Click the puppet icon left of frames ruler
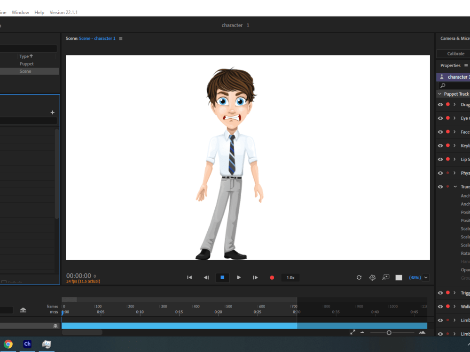Image resolution: width=470 pixels, height=352 pixels. pyautogui.click(x=23, y=310)
